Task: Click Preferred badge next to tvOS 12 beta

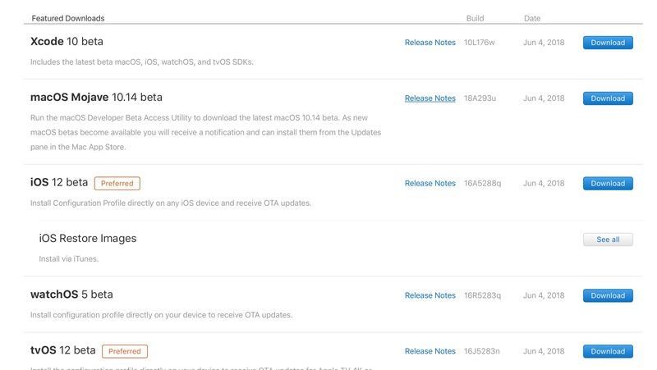Action: point(125,351)
